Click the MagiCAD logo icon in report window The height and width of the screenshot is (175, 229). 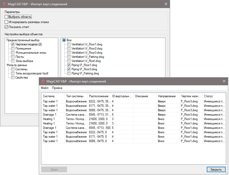(43, 81)
